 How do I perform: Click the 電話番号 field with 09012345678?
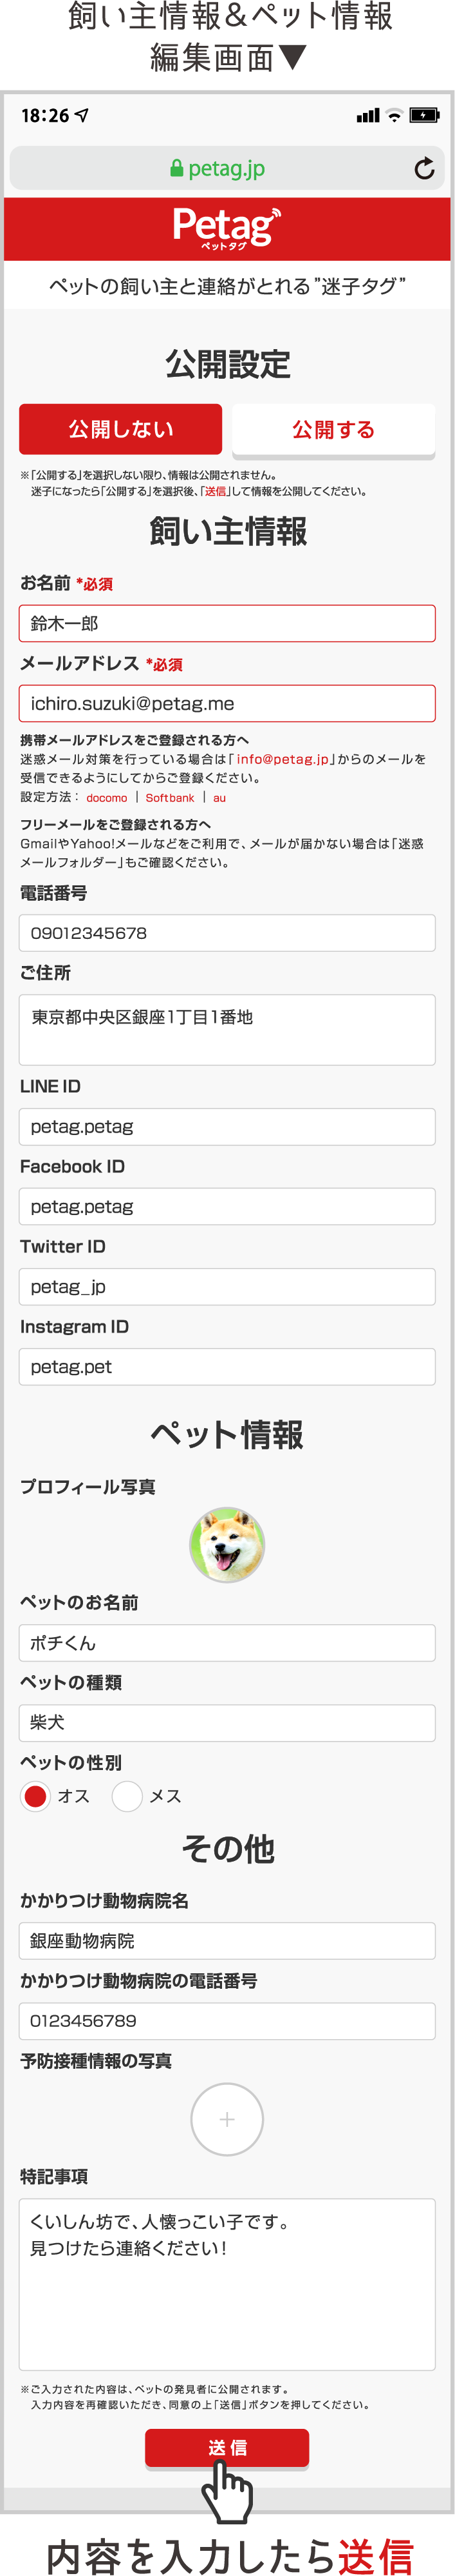(227, 933)
